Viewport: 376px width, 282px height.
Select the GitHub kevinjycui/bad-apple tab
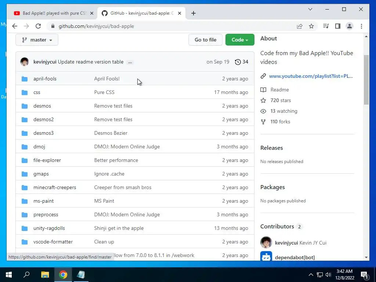141,13
